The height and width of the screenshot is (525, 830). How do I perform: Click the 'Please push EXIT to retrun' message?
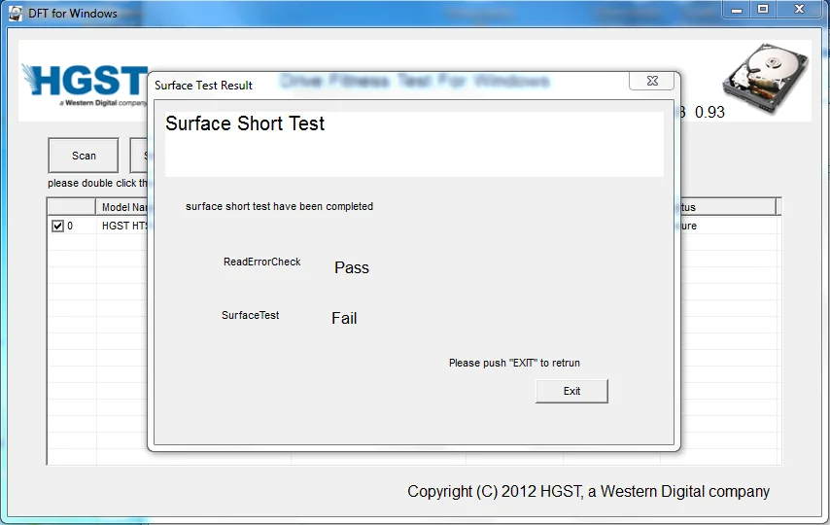click(514, 363)
